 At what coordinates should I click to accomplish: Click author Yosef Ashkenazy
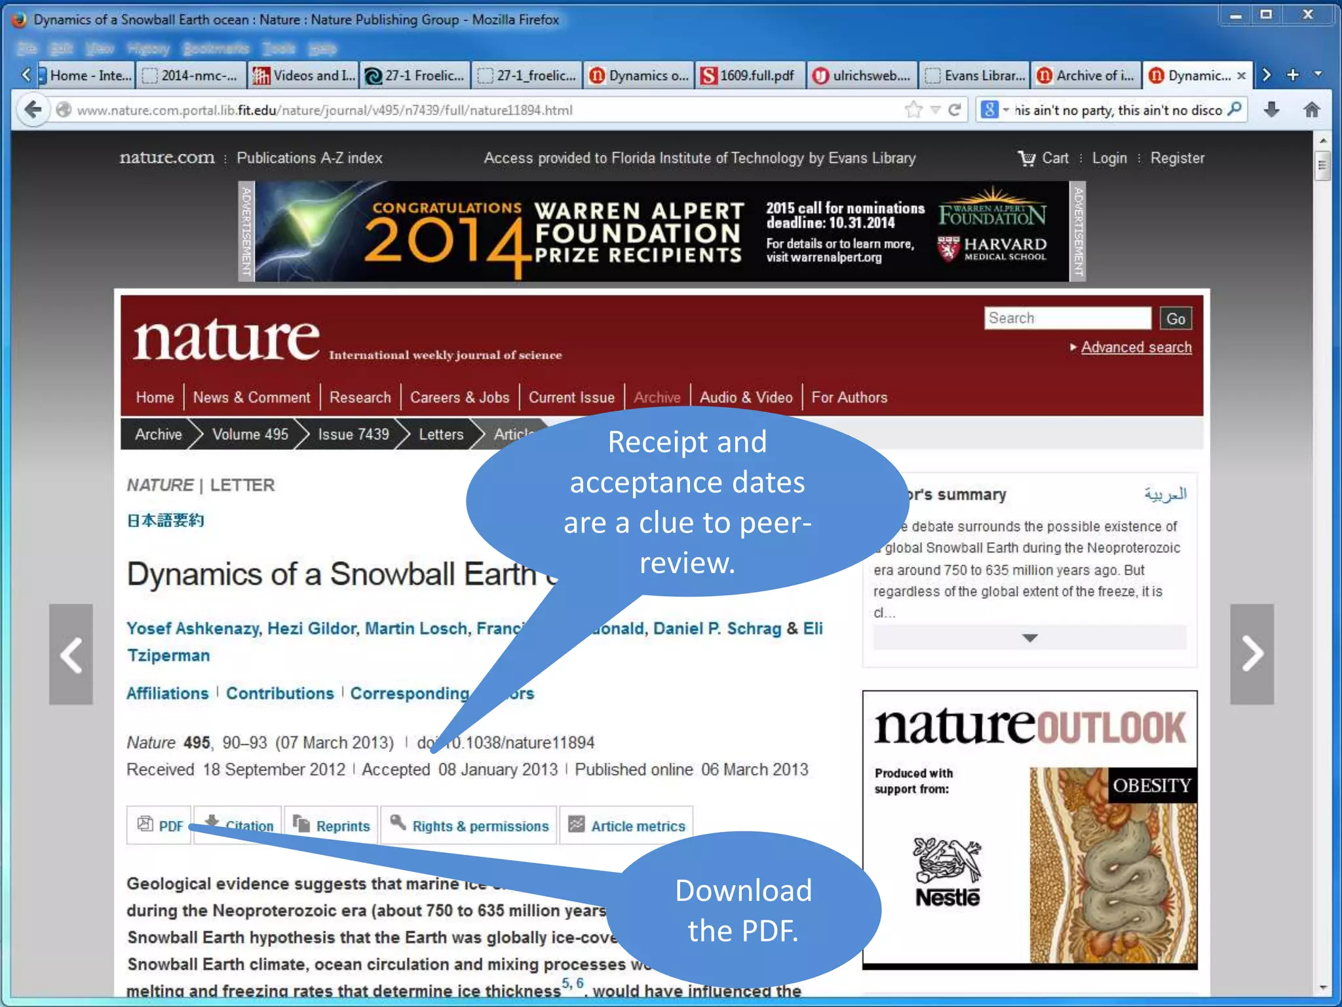193,628
